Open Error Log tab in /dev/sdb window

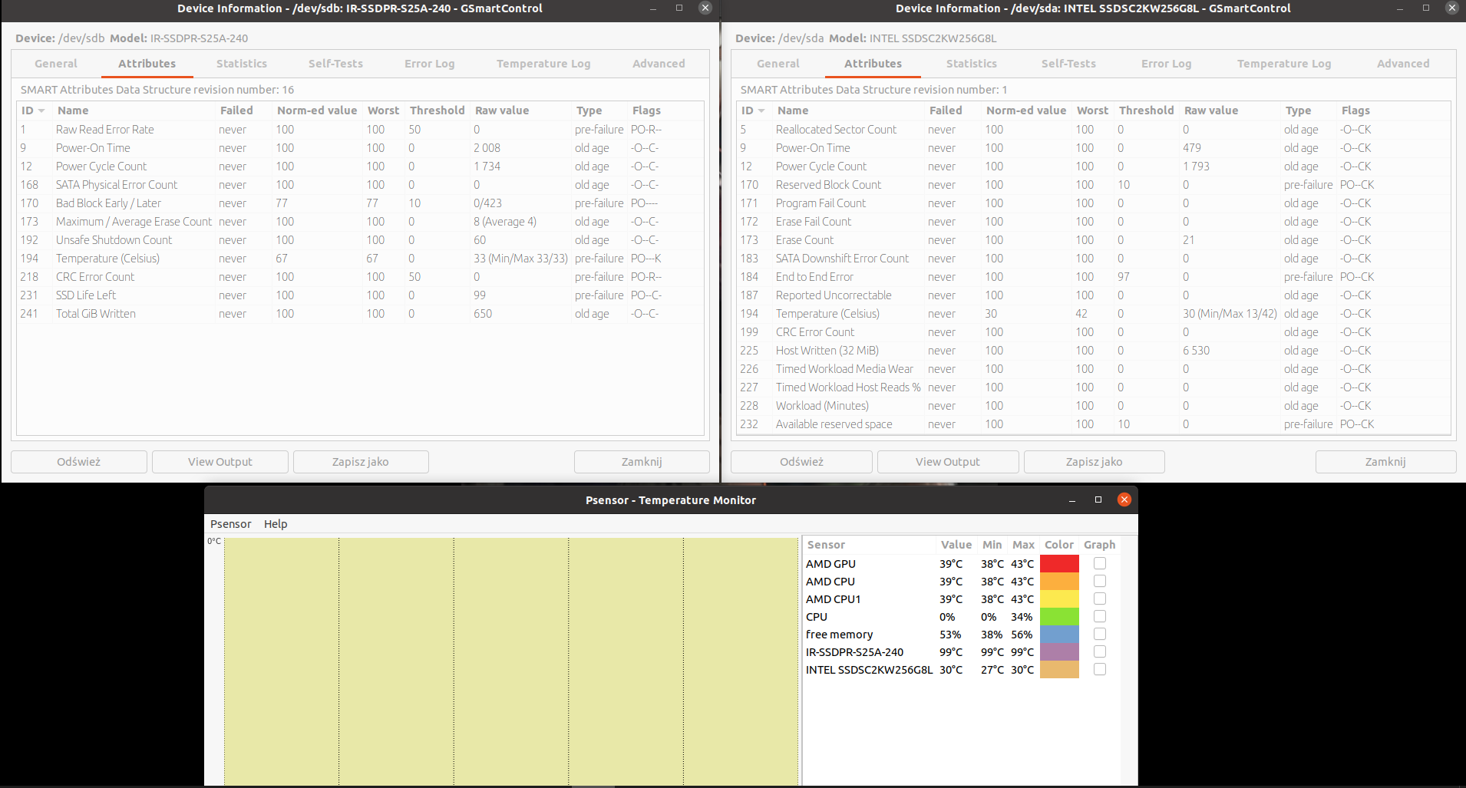430,64
